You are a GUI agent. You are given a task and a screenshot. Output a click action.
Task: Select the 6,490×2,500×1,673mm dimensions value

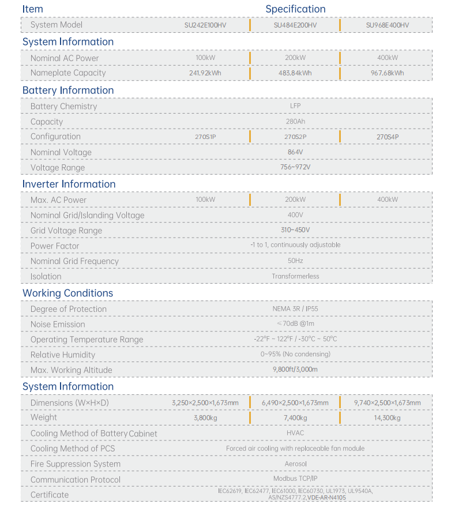pos(295,403)
